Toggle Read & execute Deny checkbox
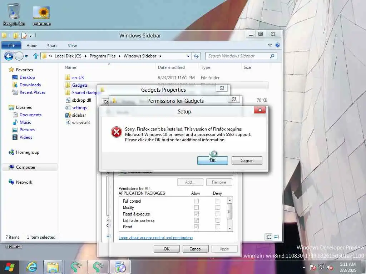The height and width of the screenshot is (274, 366). (x=218, y=214)
